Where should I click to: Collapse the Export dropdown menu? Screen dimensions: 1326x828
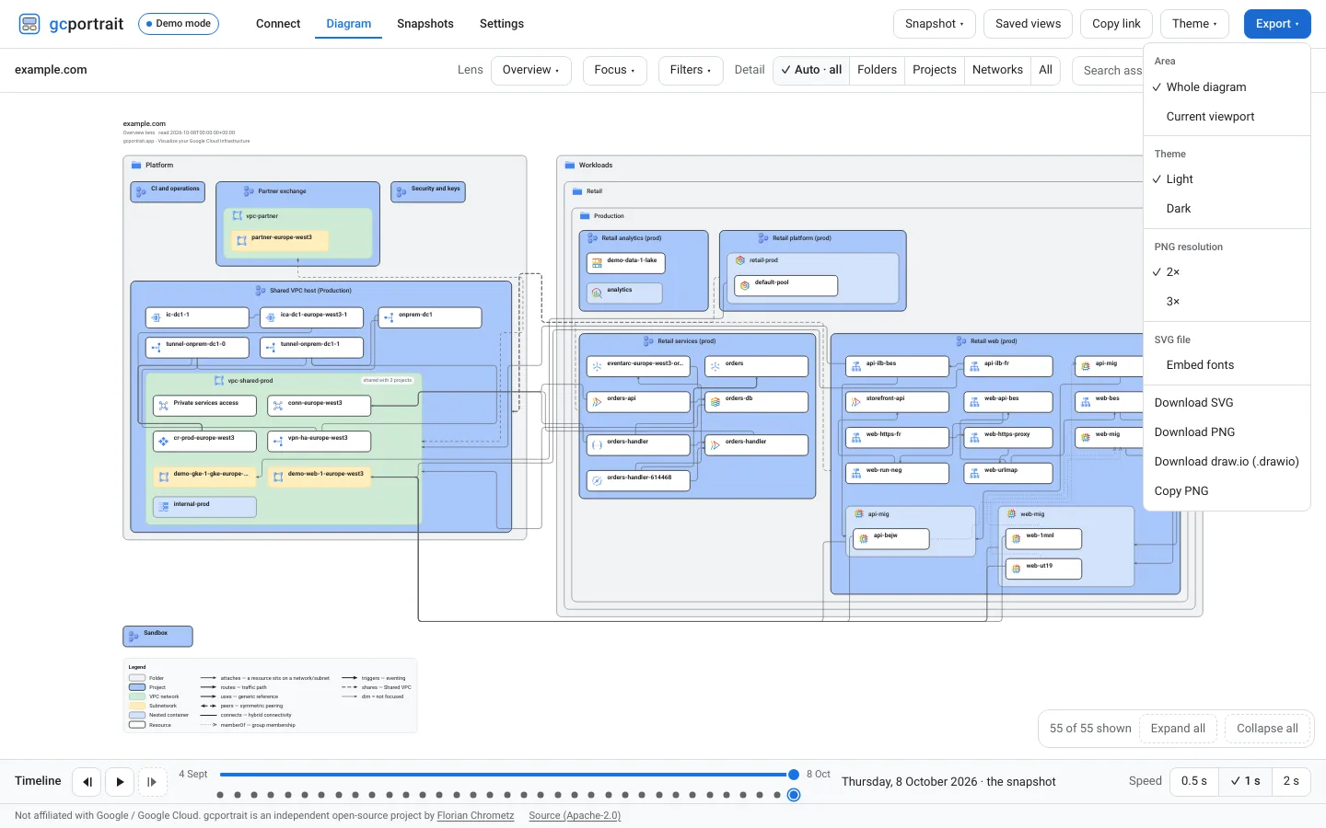[1277, 24]
